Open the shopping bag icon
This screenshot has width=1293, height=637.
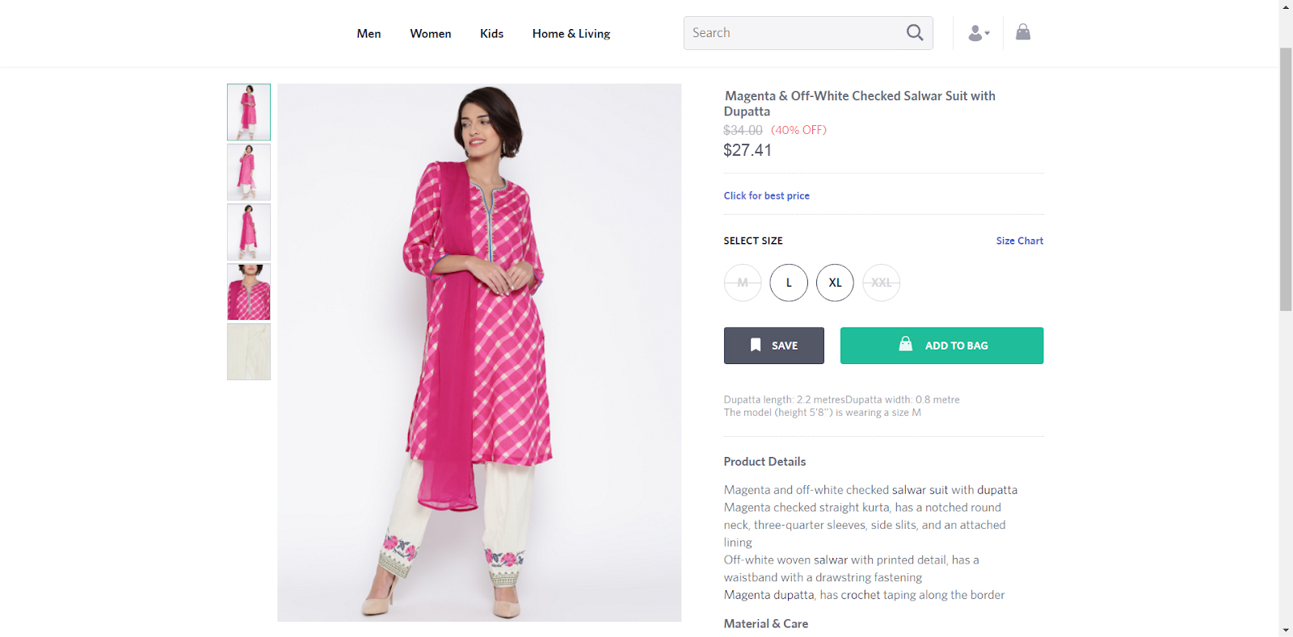coord(1023,32)
